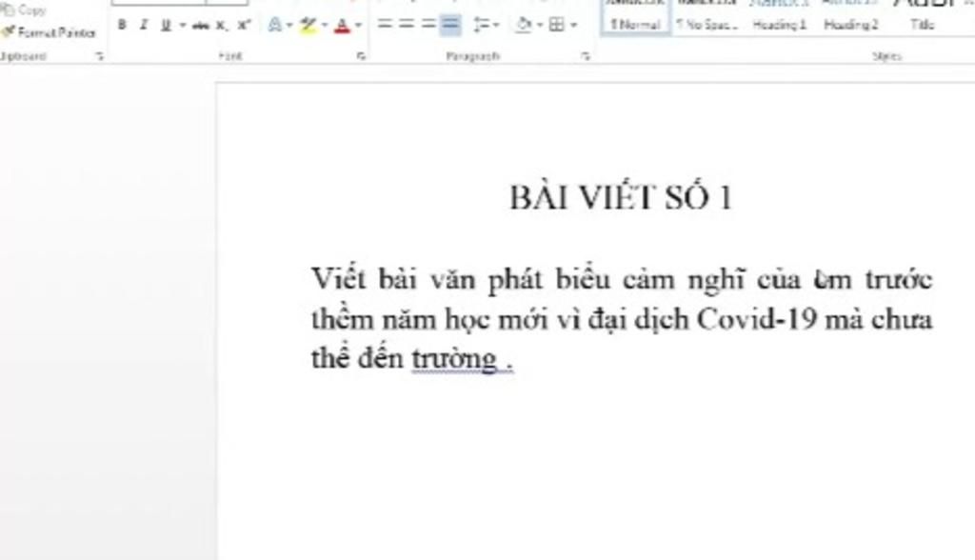This screenshot has height=560, width=975.
Task: Click the underlined word 'trường'
Action: pos(454,359)
